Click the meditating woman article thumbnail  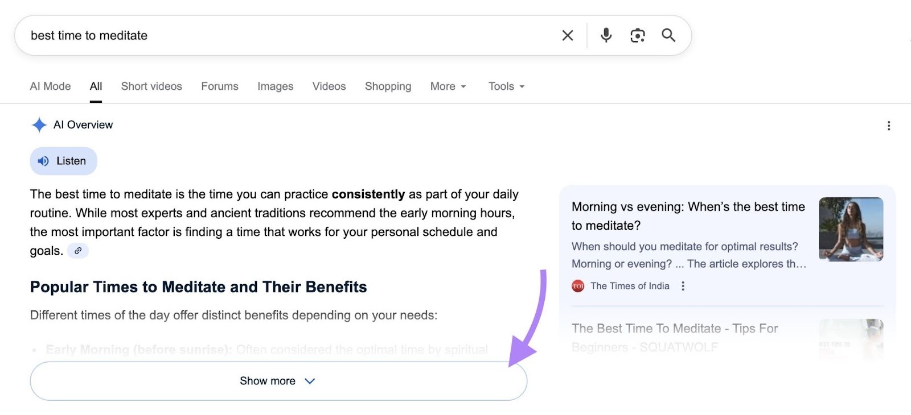click(x=850, y=229)
